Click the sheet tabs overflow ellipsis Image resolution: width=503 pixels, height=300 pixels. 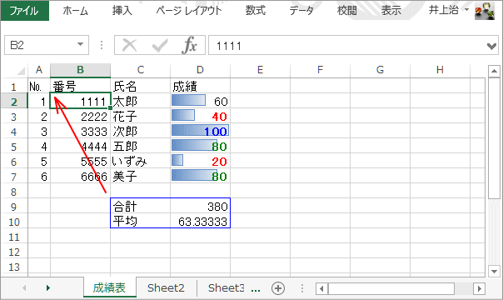[256, 290]
